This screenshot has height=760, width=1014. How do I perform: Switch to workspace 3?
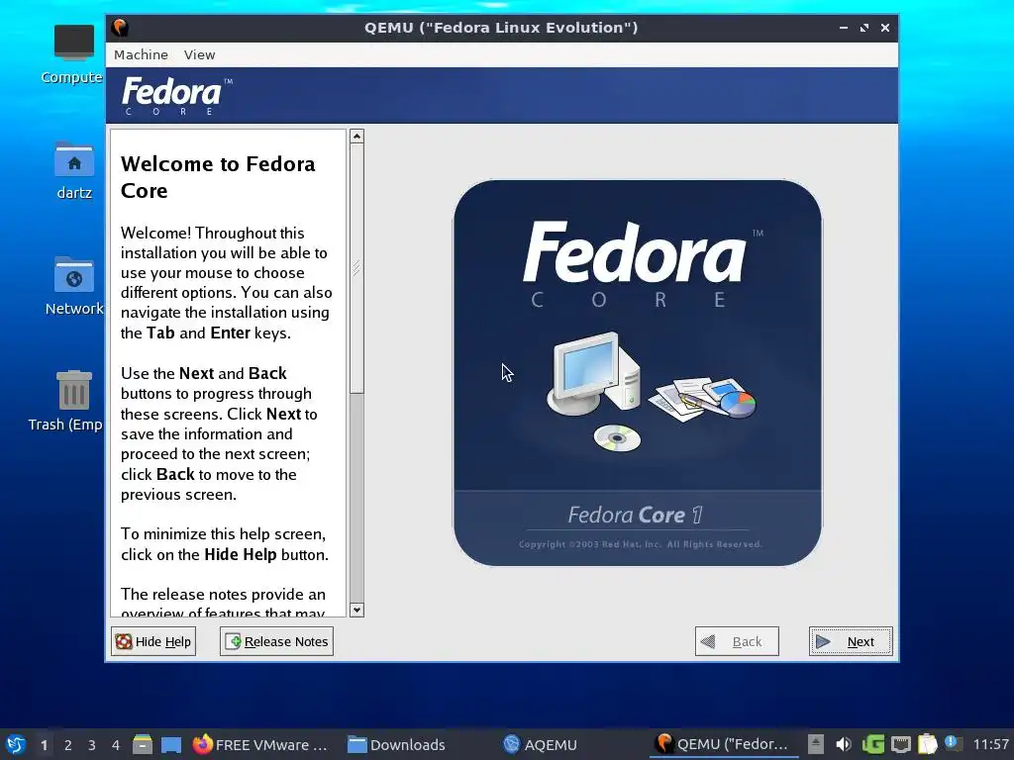(92, 745)
